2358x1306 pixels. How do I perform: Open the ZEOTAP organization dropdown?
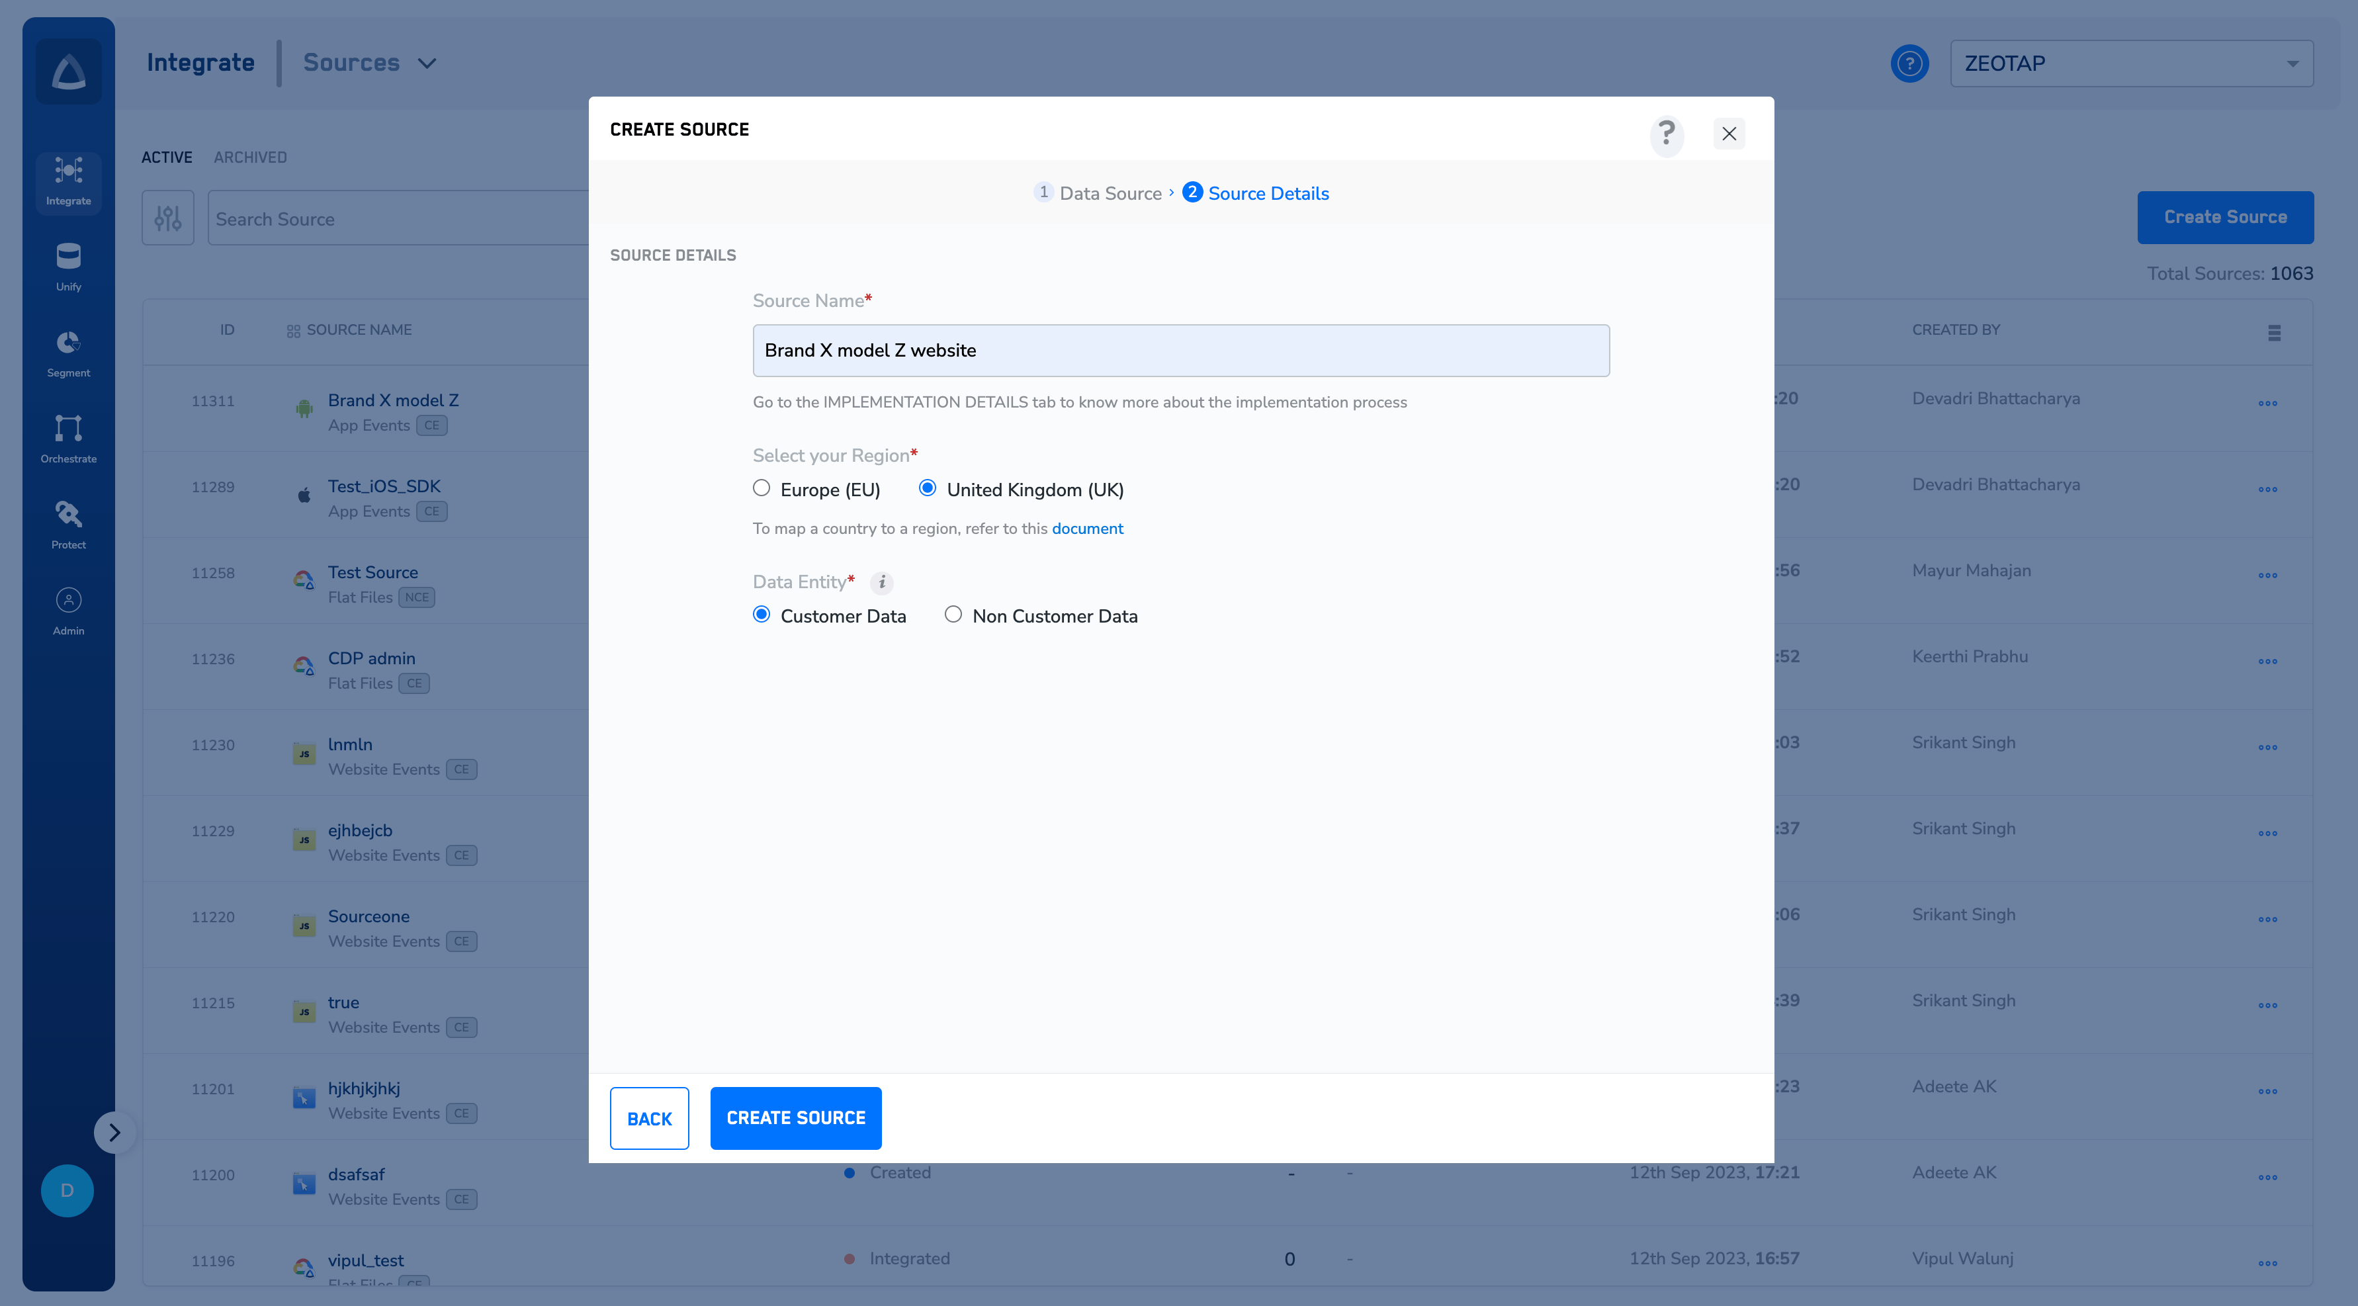tap(2132, 63)
